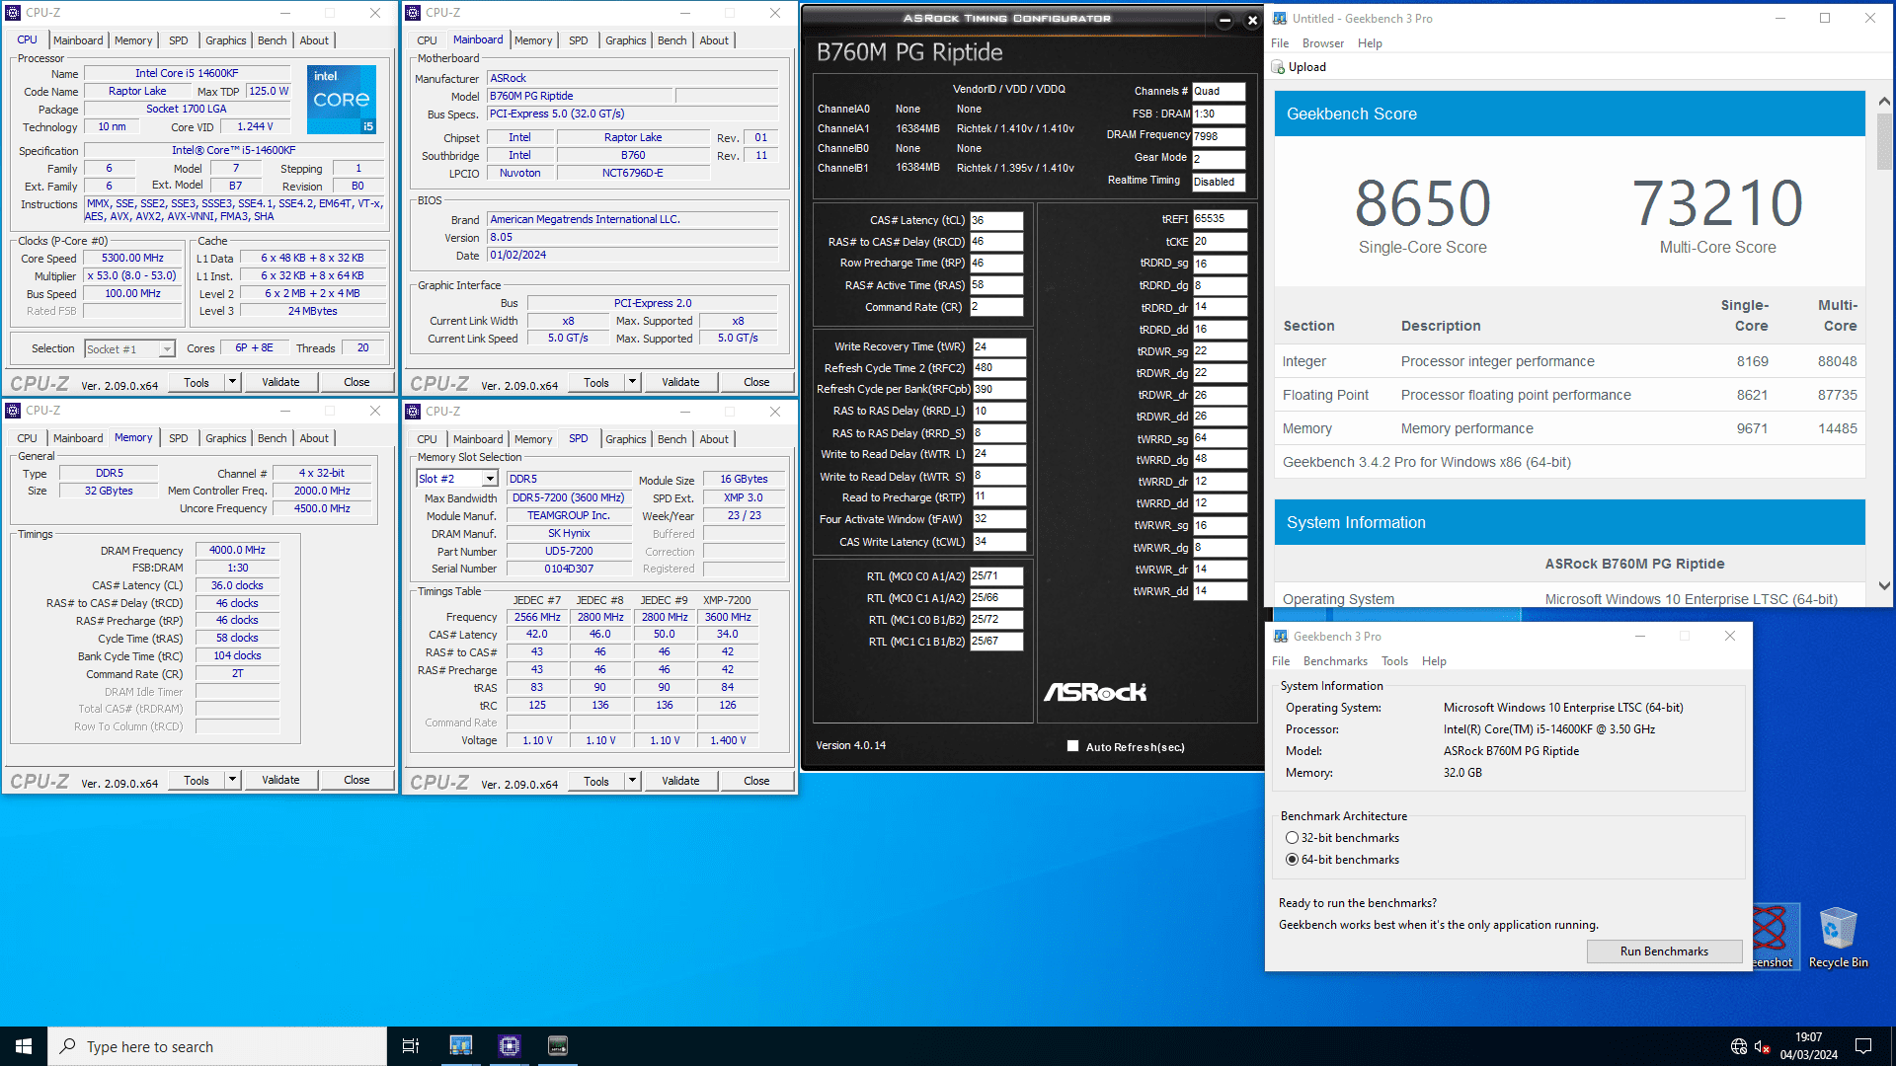Click DRAM Frequency 4000.0 MHz in CPU-Z Memory
1896x1066 pixels.
(237, 551)
